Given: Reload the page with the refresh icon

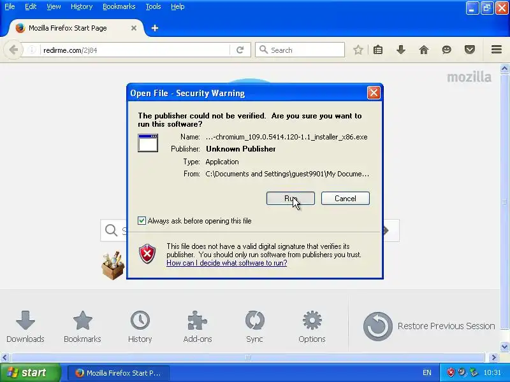Looking at the screenshot, I should (x=240, y=50).
